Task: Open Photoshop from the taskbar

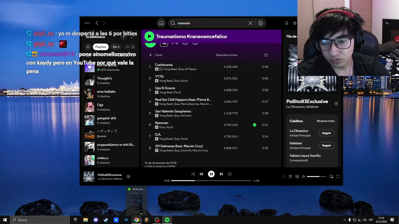Action: pos(126,220)
